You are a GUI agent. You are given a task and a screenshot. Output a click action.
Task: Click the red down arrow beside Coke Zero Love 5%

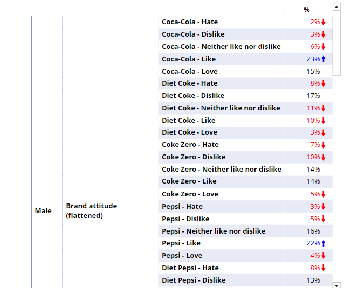(324, 194)
